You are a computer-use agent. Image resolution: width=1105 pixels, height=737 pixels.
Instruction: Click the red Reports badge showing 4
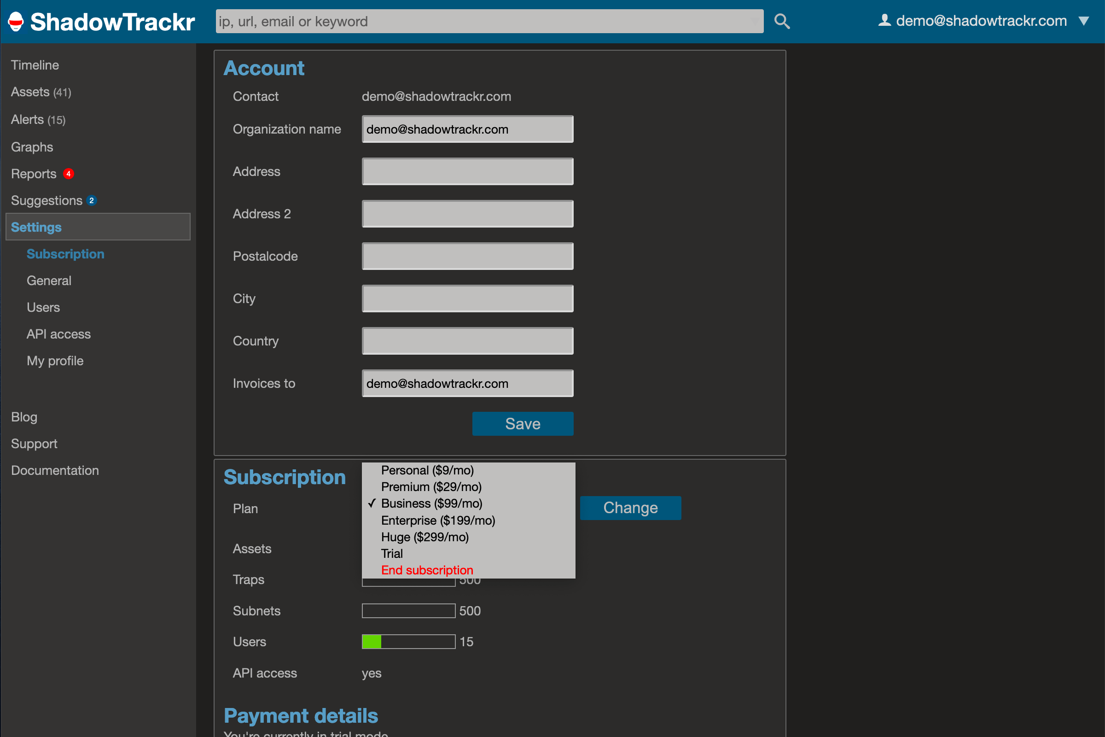click(69, 174)
